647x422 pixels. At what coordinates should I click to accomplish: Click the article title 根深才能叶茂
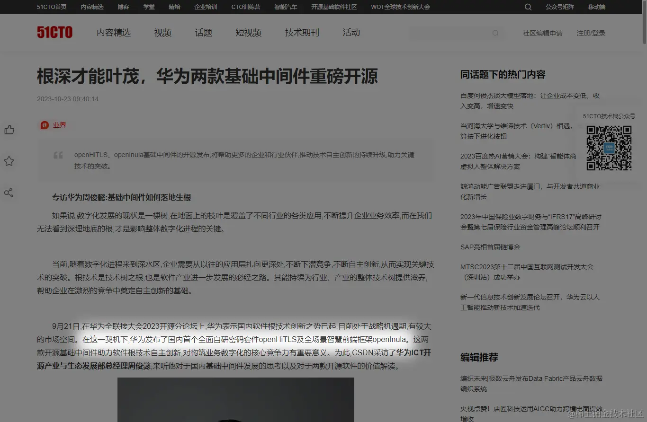click(x=207, y=76)
